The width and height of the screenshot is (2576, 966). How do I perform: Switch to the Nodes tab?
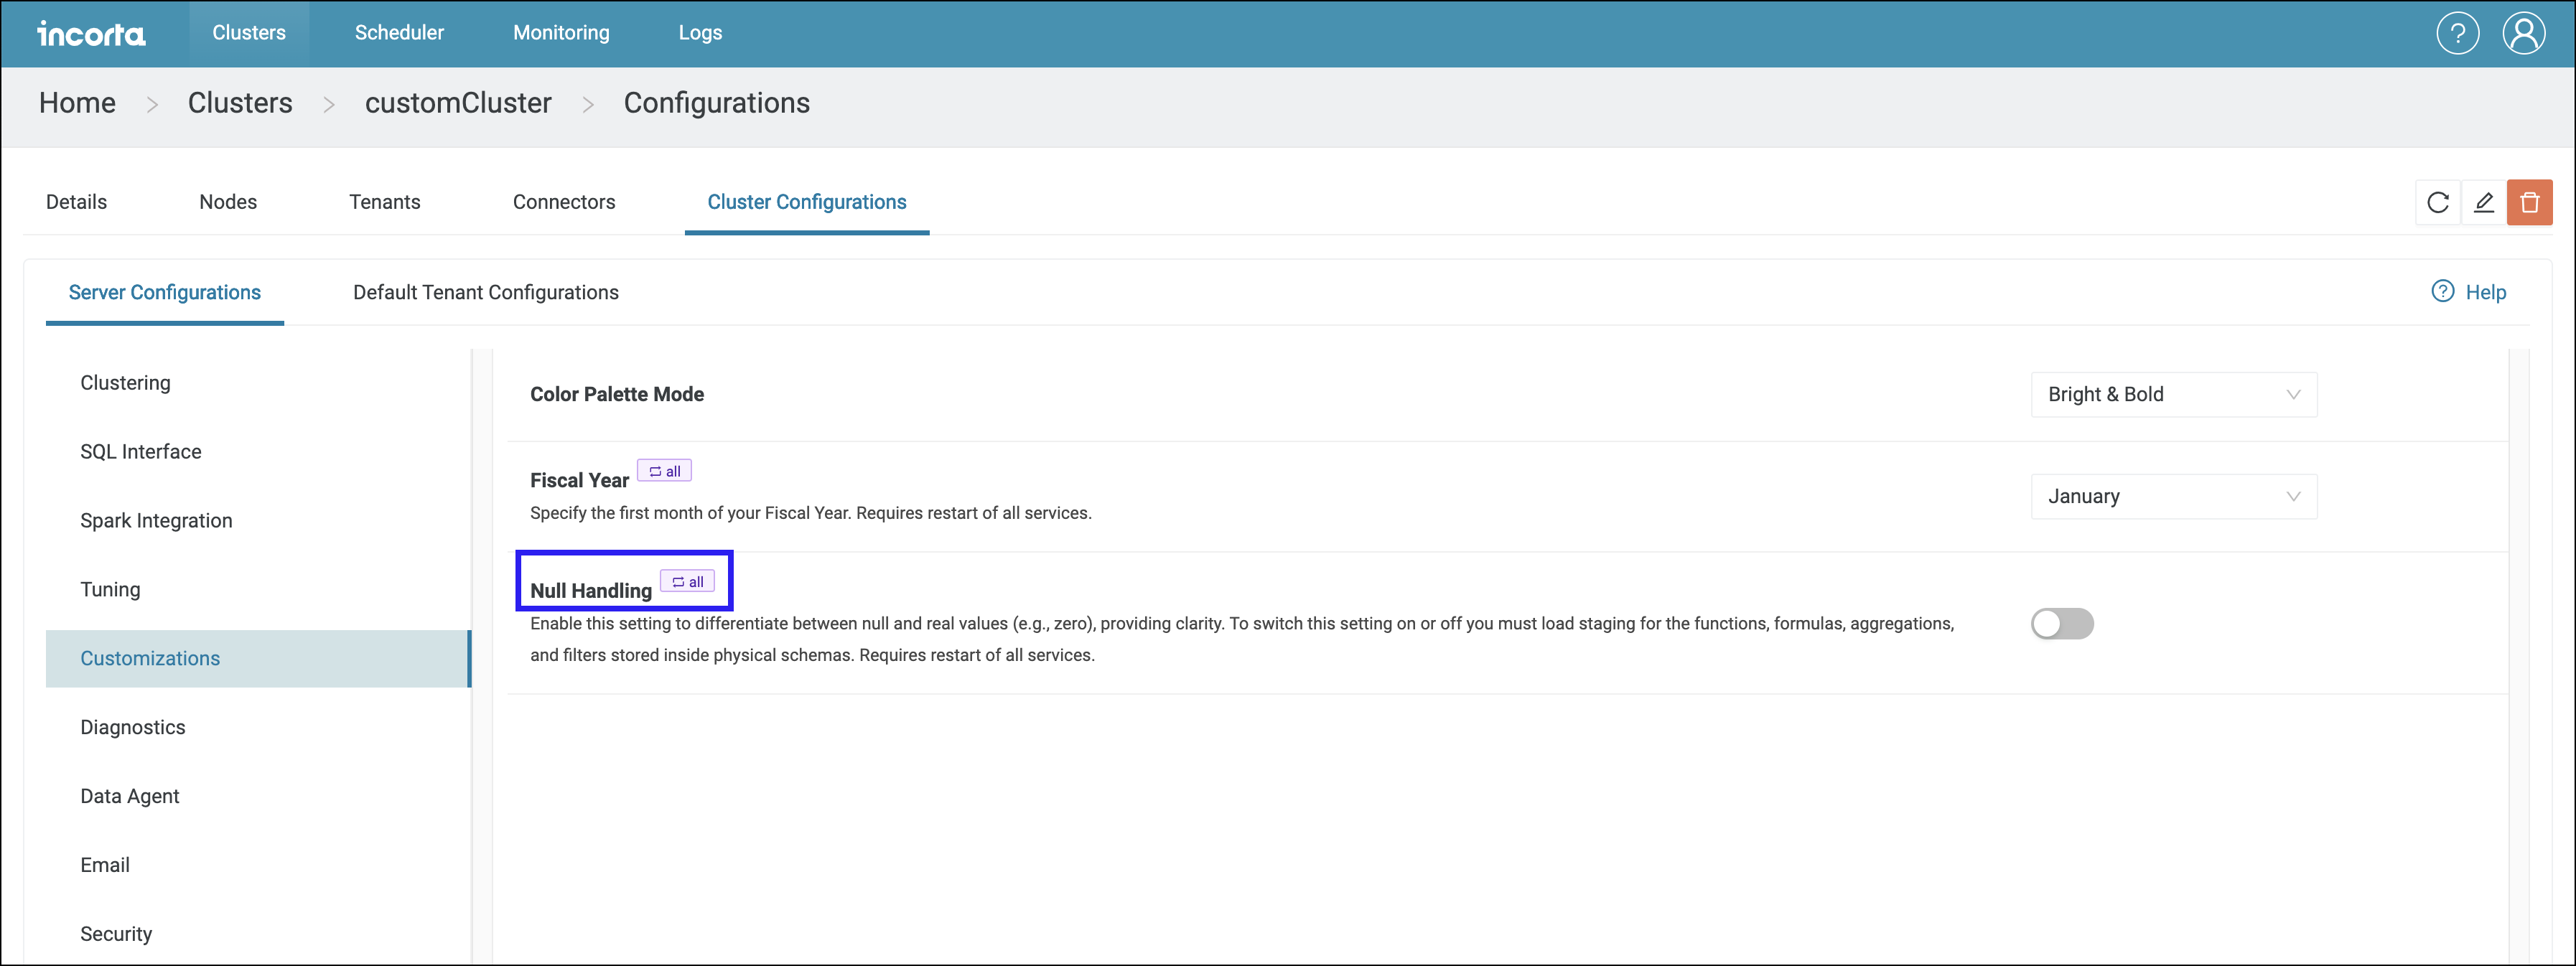pos(228,202)
